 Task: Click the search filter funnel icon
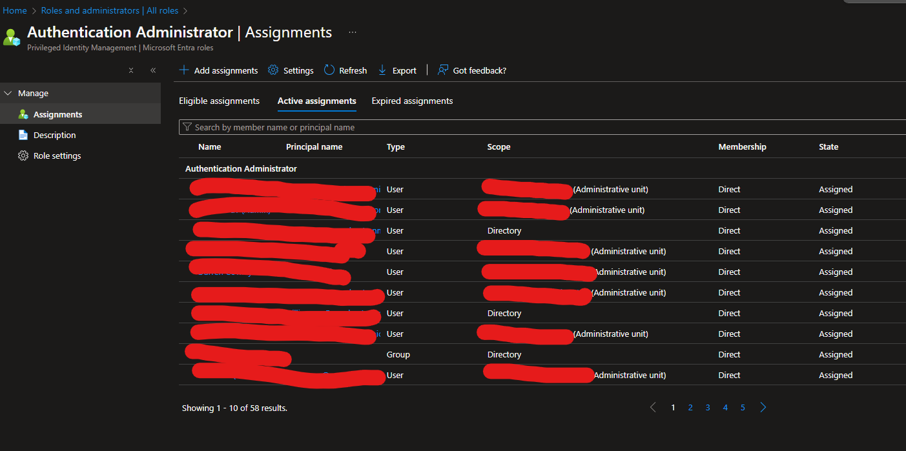(187, 127)
